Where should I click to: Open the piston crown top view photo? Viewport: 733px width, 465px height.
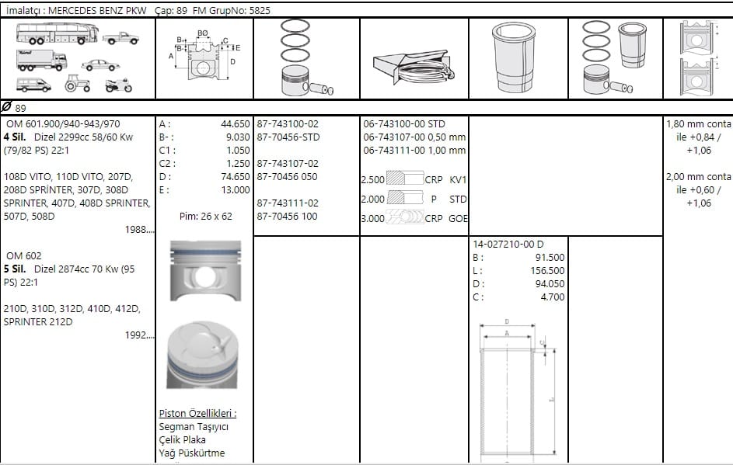(202, 355)
